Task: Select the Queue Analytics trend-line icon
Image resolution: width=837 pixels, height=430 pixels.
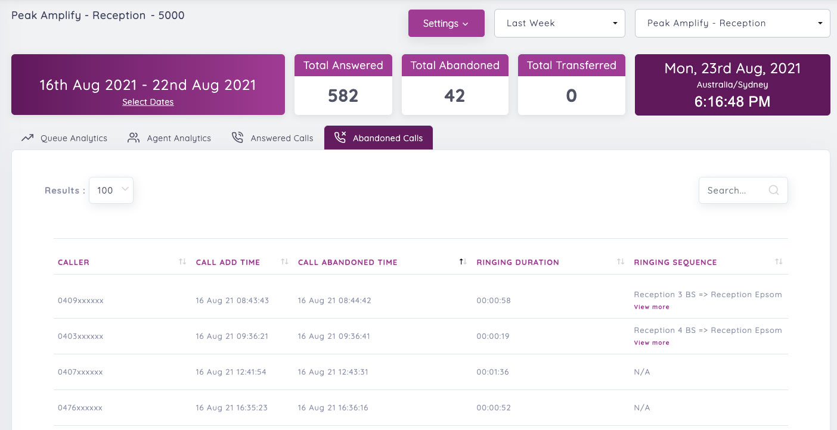Action: click(27, 138)
